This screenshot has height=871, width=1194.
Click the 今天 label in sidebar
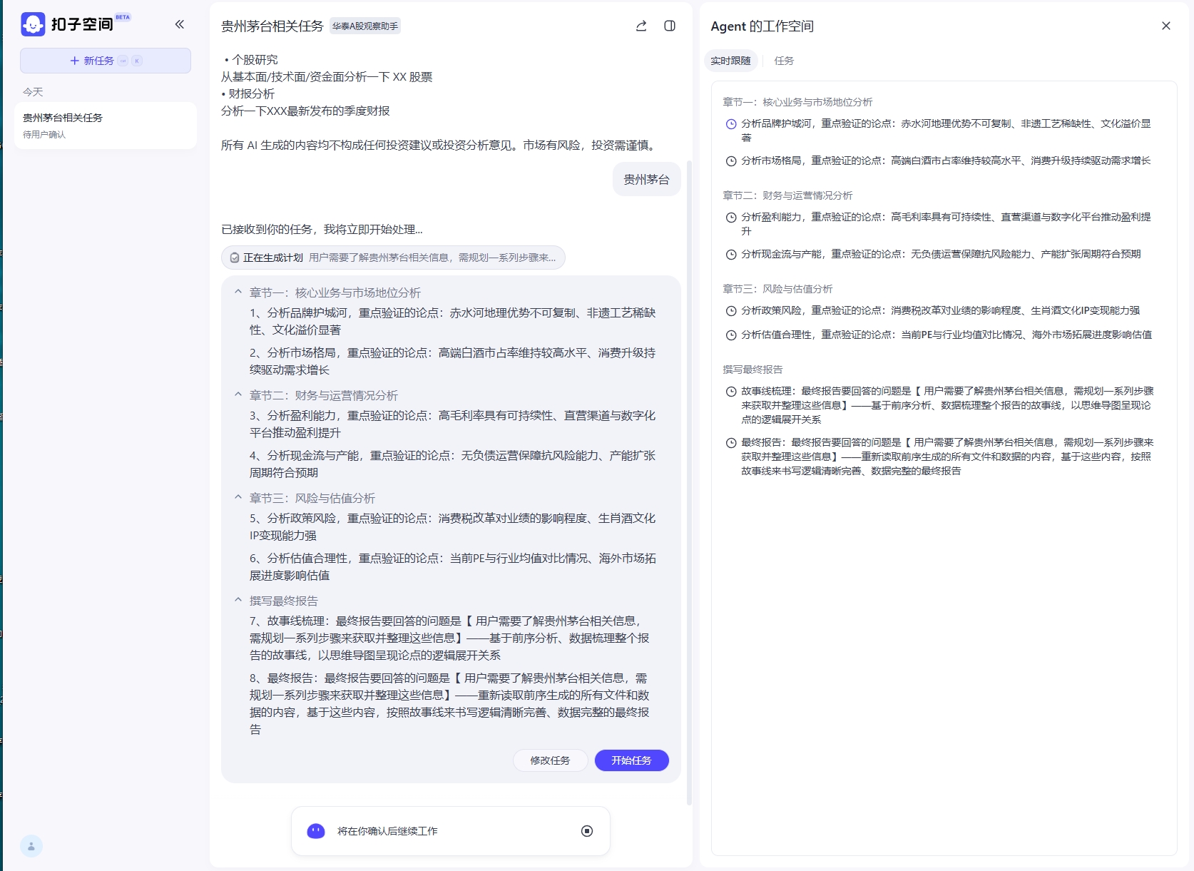33,92
